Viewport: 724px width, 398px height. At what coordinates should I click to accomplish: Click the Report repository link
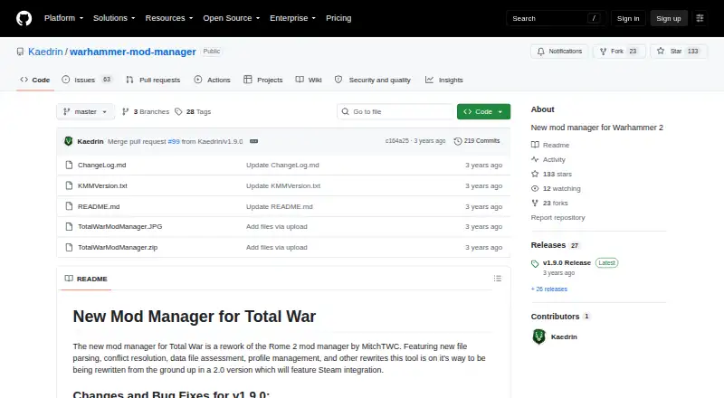[557, 217]
